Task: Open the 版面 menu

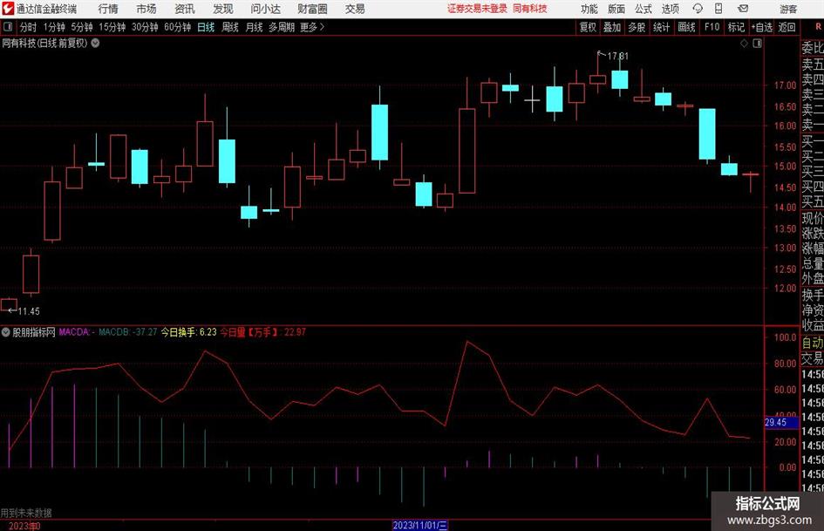Action: tap(616, 9)
